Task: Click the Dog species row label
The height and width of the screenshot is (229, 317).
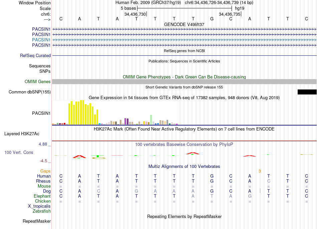Action: pyautogui.click(x=47, y=191)
